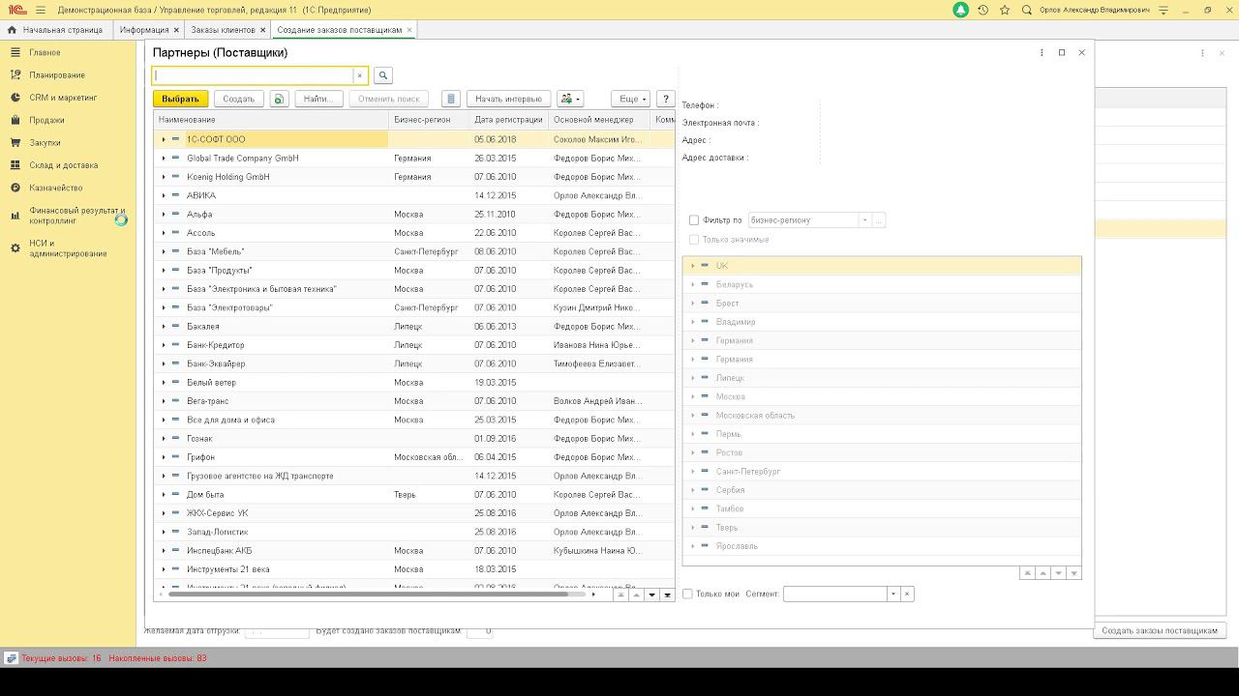Close the Информация tab
Image resolution: width=1239 pixels, height=696 pixels.
(176, 30)
